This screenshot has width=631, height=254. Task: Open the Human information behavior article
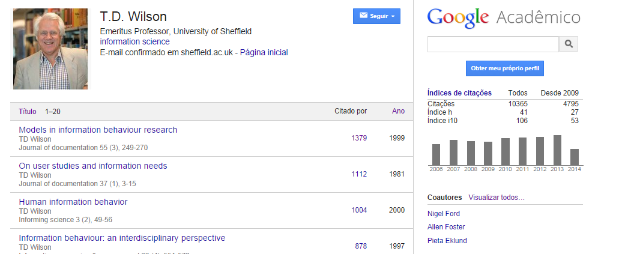[73, 202]
